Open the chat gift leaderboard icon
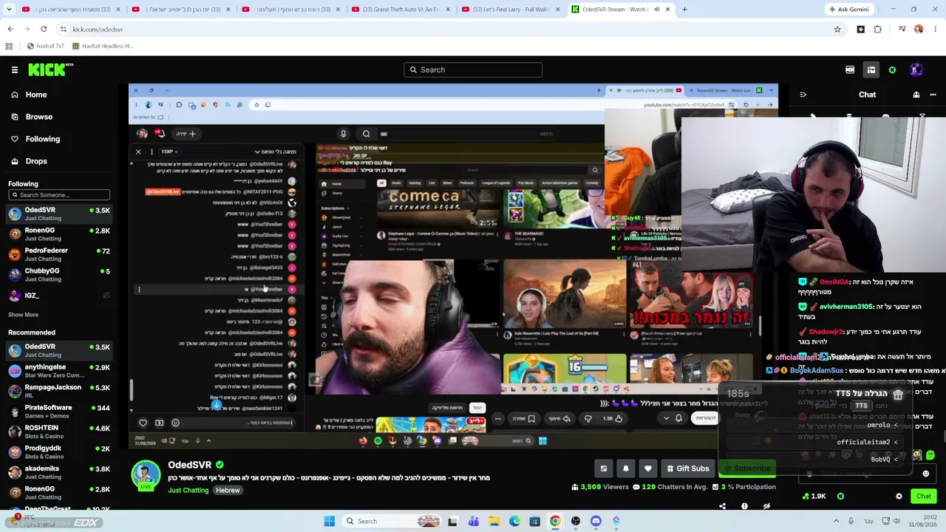Viewport: 946px width, 532px height. click(916, 95)
